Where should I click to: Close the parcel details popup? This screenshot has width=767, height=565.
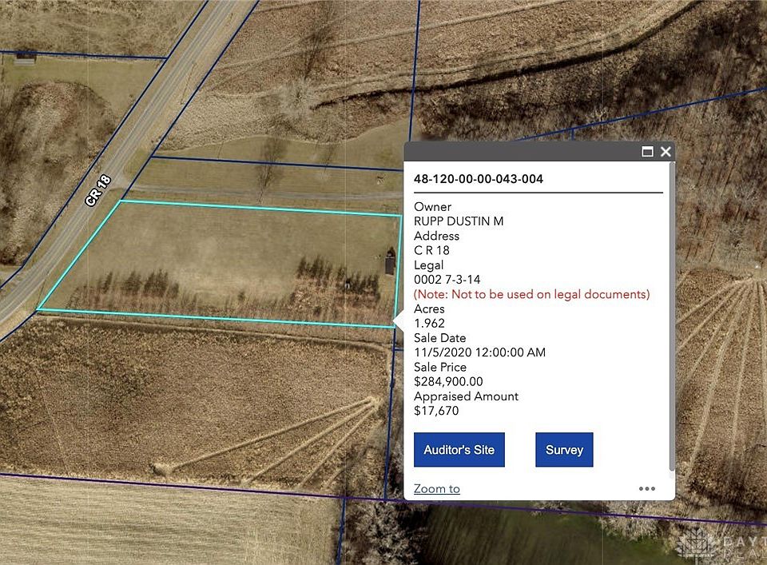tap(666, 152)
